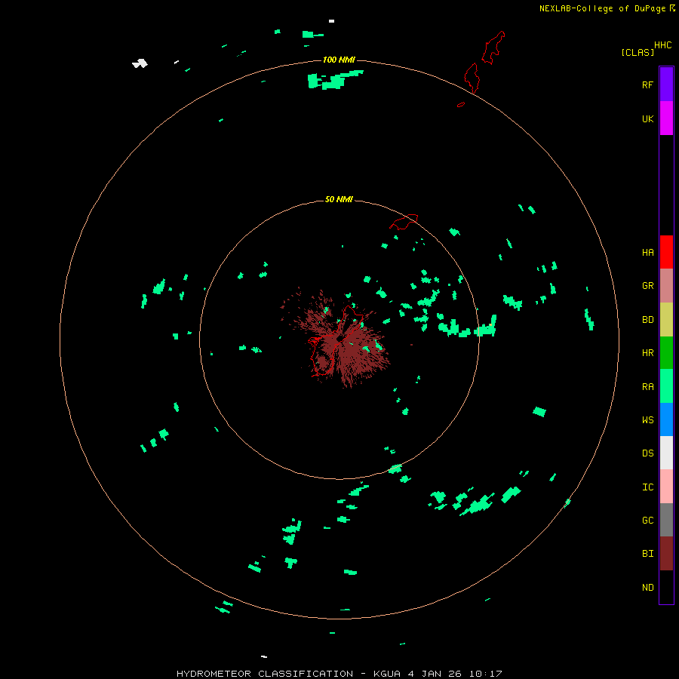The height and width of the screenshot is (679, 679).
Task: Click the 'HHC' product label
Action: [x=663, y=45]
